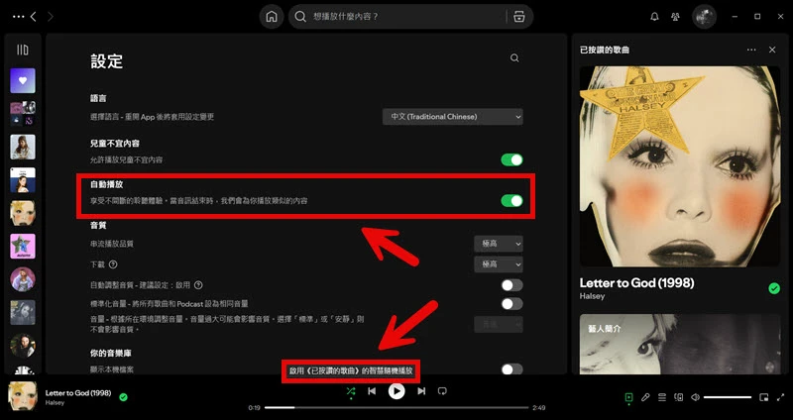Viewport: 793px width, 420px height.
Task: Click the 你的音樂庫 section label
Action: pos(111,353)
